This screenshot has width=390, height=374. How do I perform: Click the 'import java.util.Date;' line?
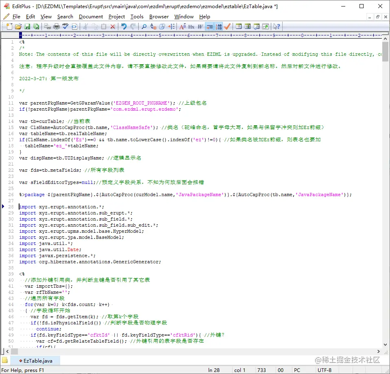(50, 249)
